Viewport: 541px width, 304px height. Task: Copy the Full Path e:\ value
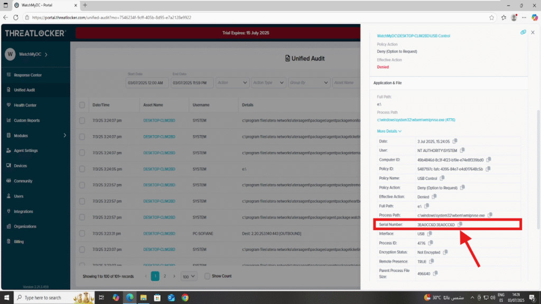click(427, 206)
